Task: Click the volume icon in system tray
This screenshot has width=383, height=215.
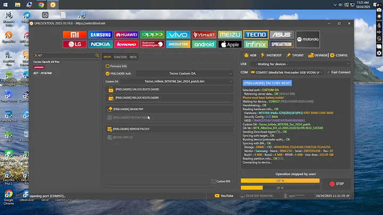Action: pos(340,5)
